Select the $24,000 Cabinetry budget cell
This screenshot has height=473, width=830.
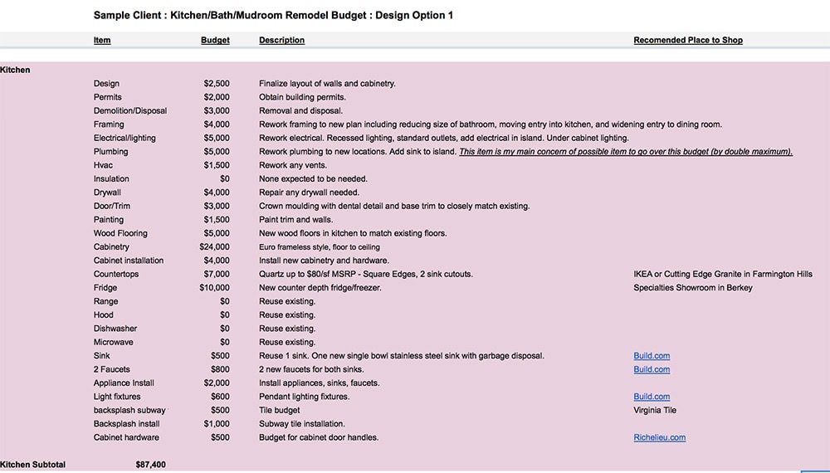[215, 246]
